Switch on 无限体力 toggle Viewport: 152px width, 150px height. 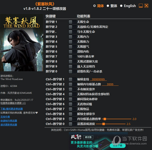pyautogui.click(x=72, y=42)
